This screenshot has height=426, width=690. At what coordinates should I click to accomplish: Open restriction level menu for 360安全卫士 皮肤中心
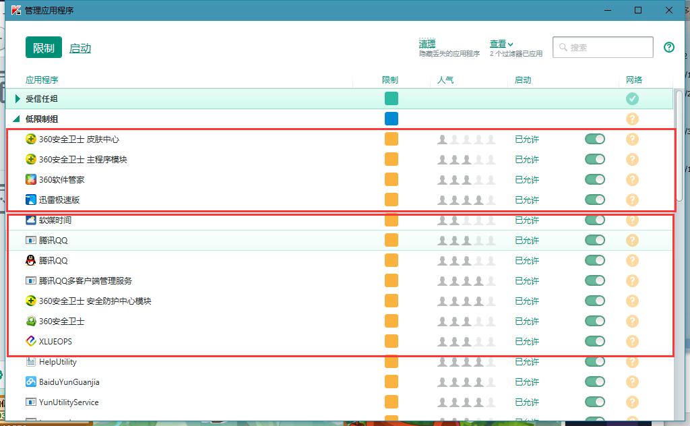tap(391, 139)
